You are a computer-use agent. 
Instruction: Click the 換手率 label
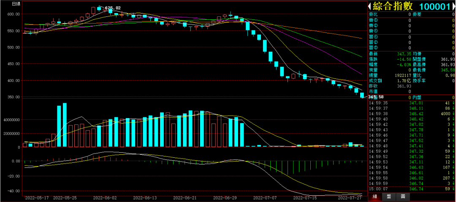pos(419,81)
